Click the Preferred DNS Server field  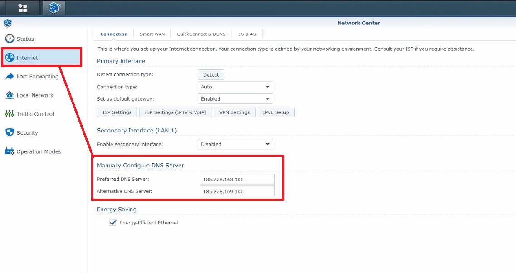tap(237, 179)
